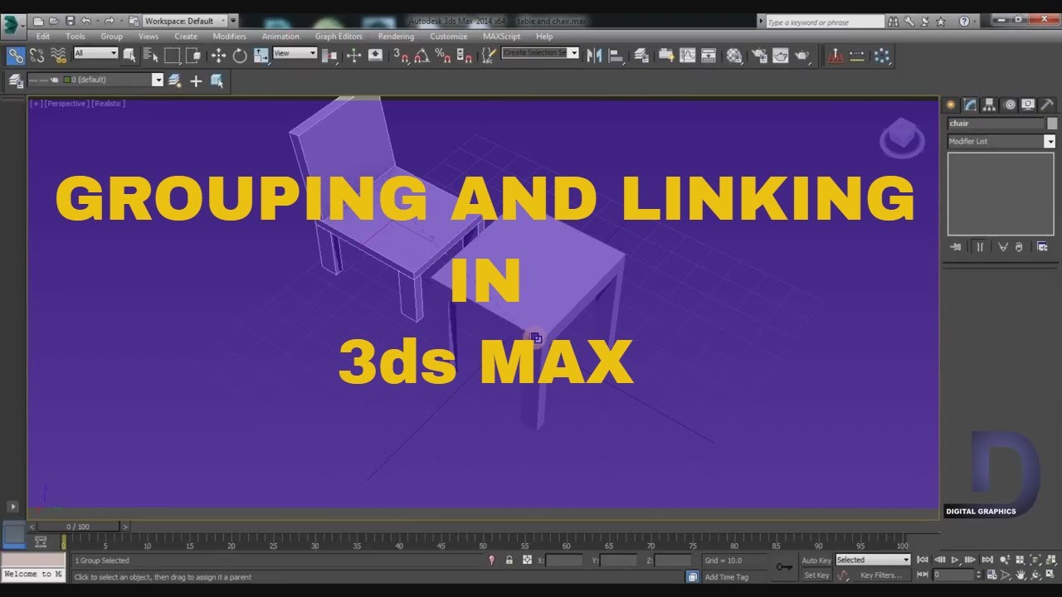Open the Group menu

pos(111,36)
